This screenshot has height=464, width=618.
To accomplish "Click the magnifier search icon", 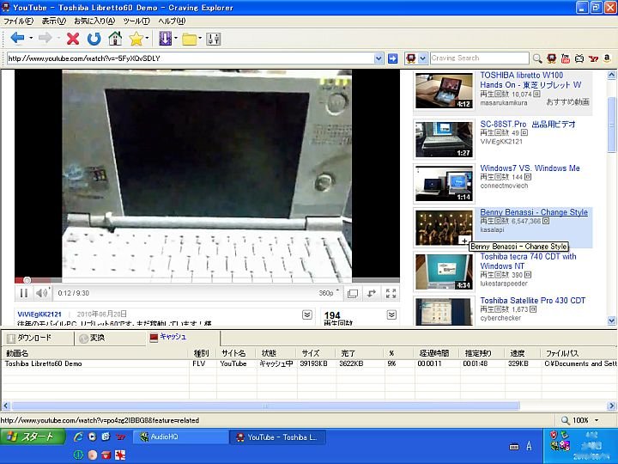I will [x=536, y=58].
